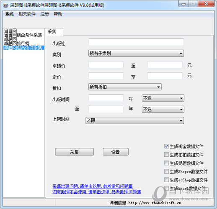Select highlighted 卓越网组合条件采集 list item
The height and width of the screenshot is (209, 217).
coord(24,48)
